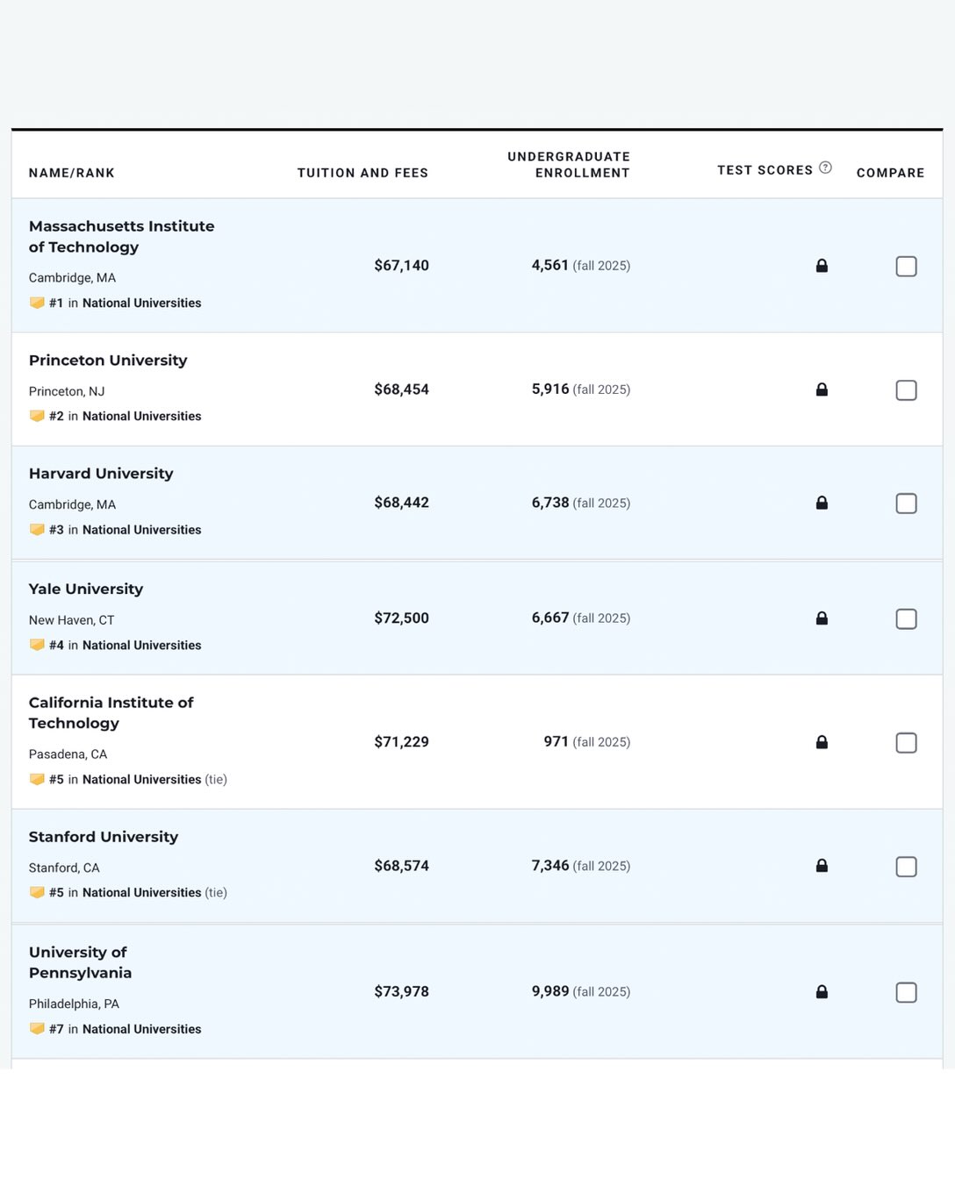Click the ranking badge icon beside Caltech's #5
The height and width of the screenshot is (1179, 955).
click(x=37, y=779)
